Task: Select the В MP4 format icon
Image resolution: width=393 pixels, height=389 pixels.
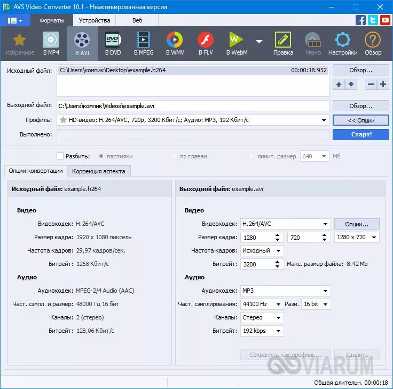Action: 51,44
